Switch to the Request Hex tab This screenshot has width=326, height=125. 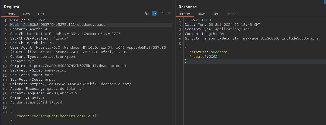[x=41, y=14]
